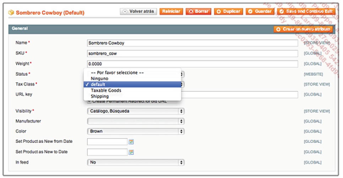The height and width of the screenshot is (178, 343).
Task: Click Volver atrás to go back
Action: pos(138,11)
